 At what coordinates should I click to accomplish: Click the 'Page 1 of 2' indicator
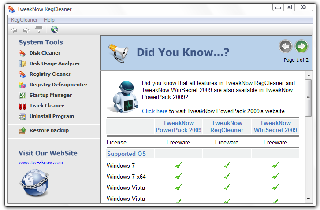coord(296,60)
